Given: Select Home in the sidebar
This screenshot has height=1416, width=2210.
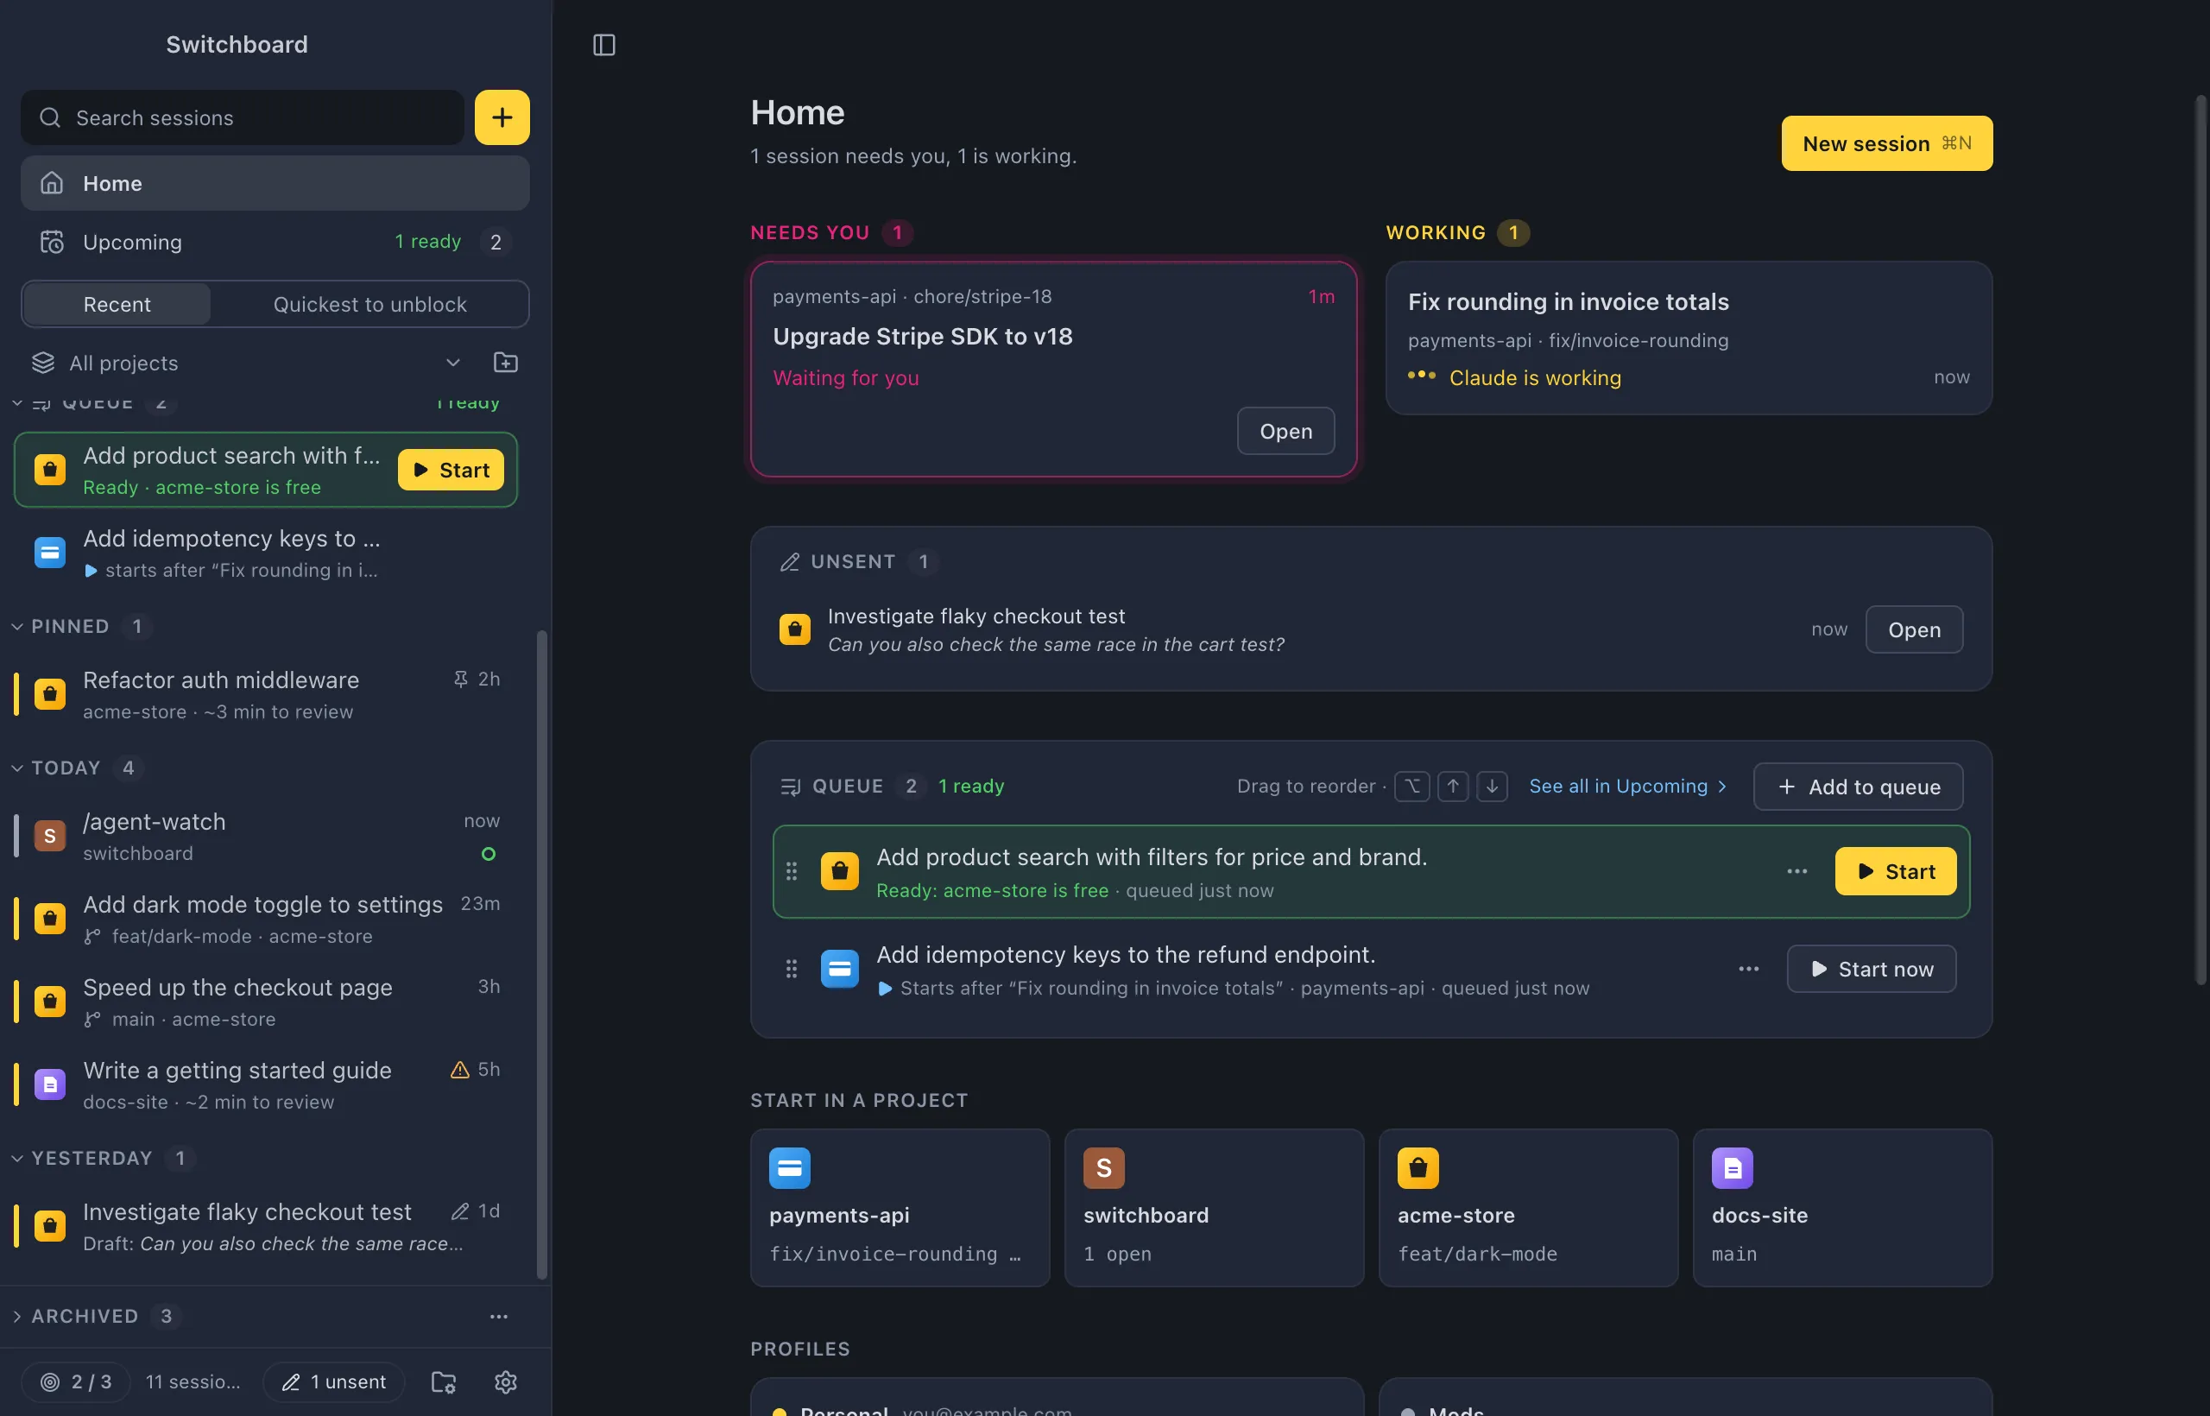Looking at the screenshot, I should point(275,183).
